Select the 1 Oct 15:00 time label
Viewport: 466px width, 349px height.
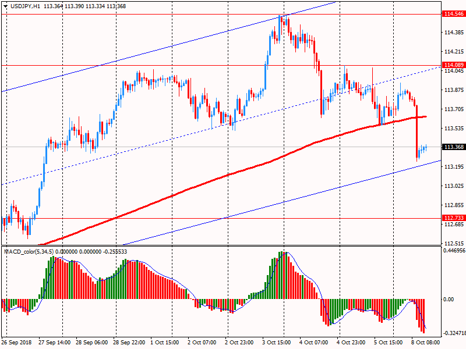point(165,343)
